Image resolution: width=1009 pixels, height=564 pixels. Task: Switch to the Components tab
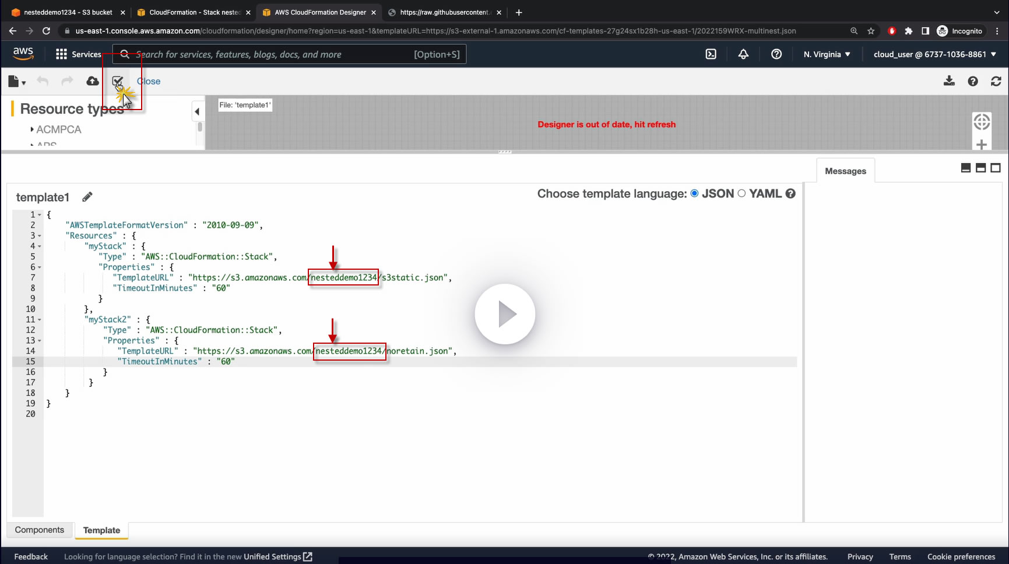(x=40, y=530)
